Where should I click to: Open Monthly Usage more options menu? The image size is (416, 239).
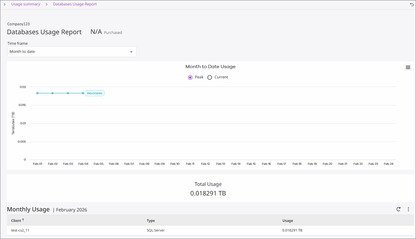(x=408, y=209)
